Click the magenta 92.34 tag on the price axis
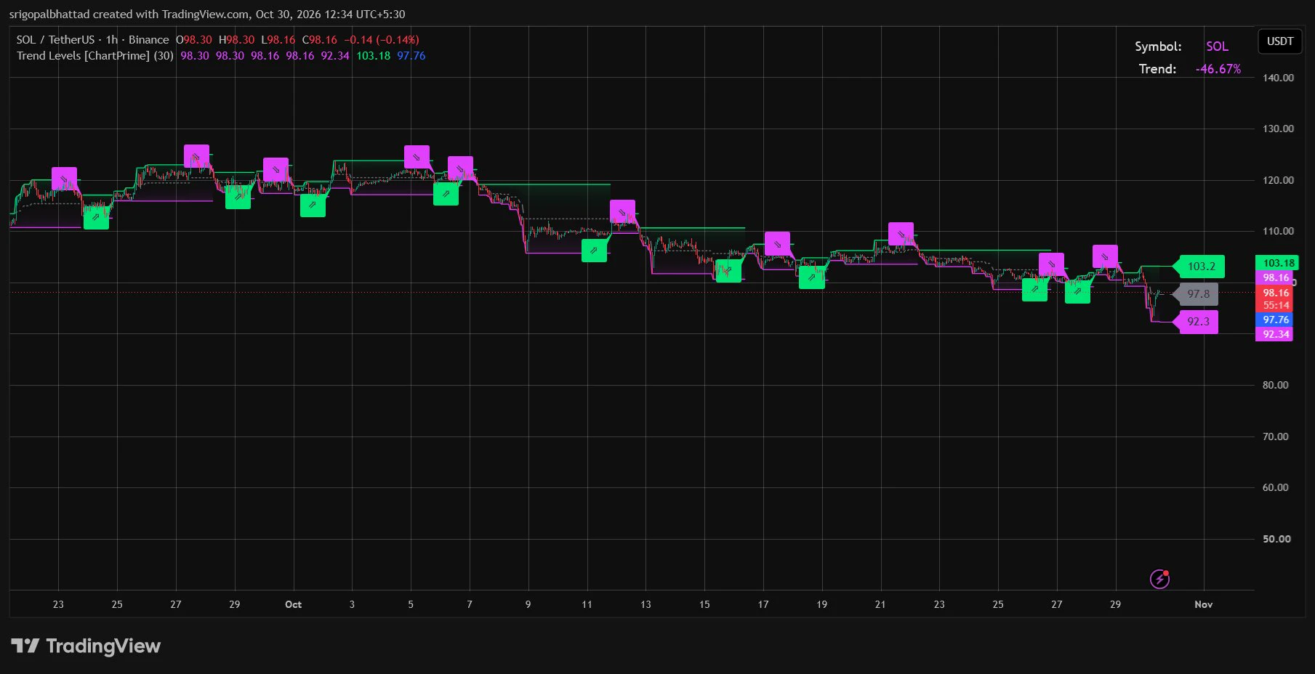Viewport: 1315px width, 674px height. [1274, 334]
